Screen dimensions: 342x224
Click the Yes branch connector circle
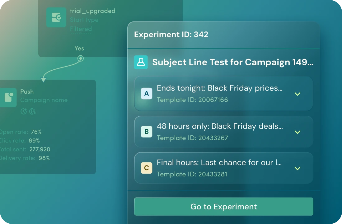pyautogui.click(x=81, y=58)
